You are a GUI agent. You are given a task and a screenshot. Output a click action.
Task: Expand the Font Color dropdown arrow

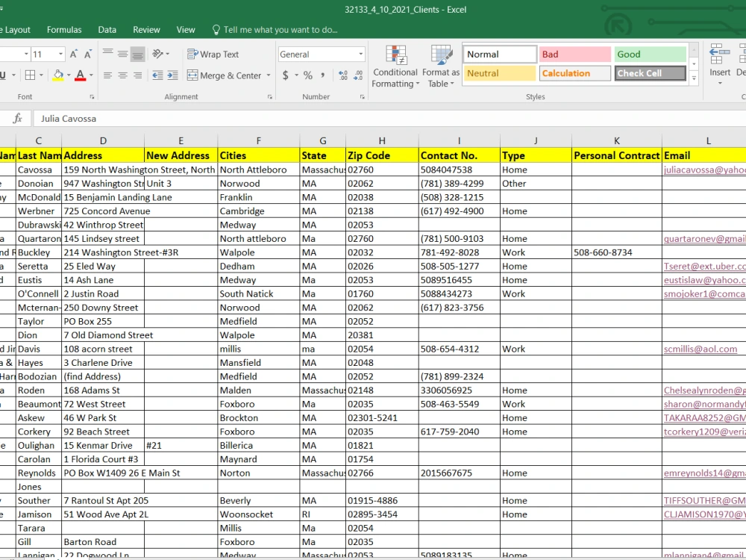tap(91, 75)
